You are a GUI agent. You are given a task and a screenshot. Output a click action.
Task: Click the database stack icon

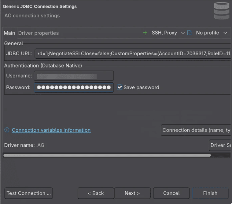222,11
